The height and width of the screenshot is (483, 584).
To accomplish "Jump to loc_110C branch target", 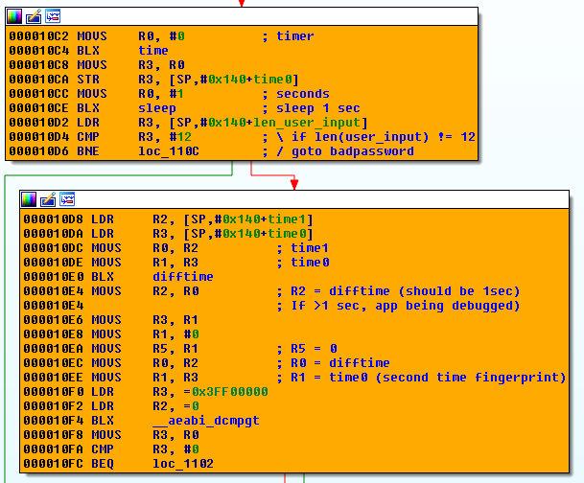I will click(x=169, y=151).
